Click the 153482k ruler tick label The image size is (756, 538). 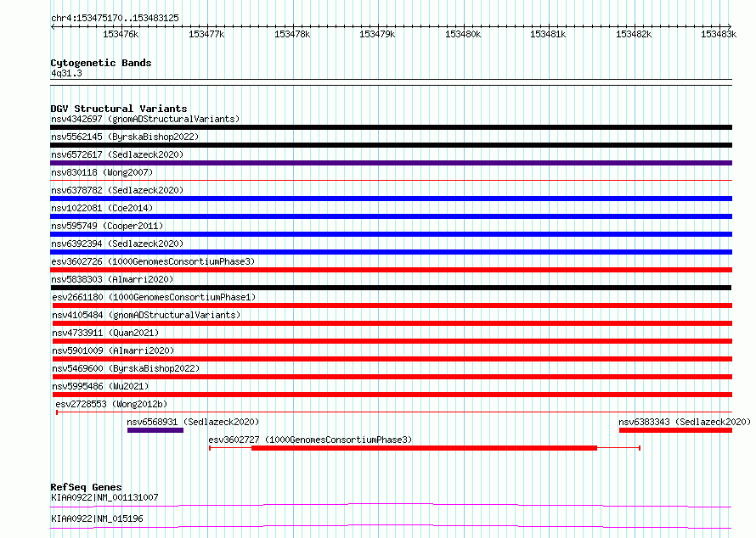634,34
